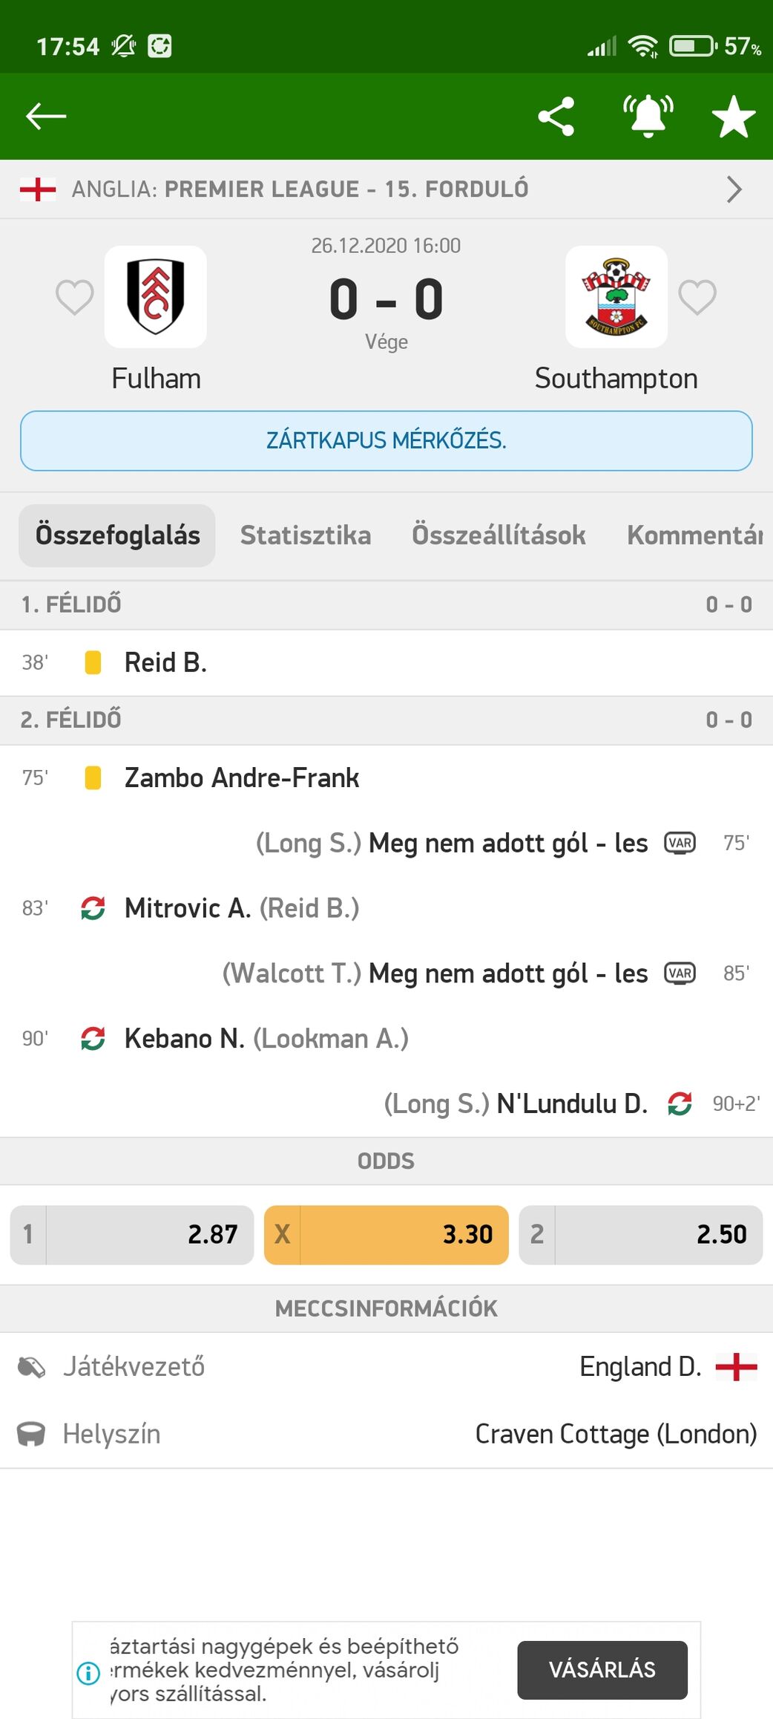This screenshot has width=773, height=1719.
Task: Tap substitution icon next to Mitrovic A.
Action: [x=93, y=908]
